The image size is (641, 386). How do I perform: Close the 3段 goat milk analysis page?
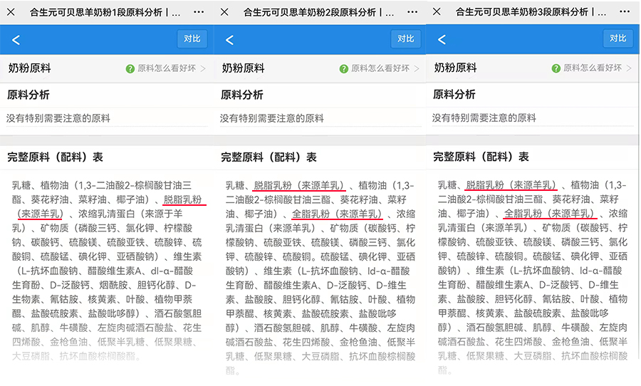(x=438, y=12)
